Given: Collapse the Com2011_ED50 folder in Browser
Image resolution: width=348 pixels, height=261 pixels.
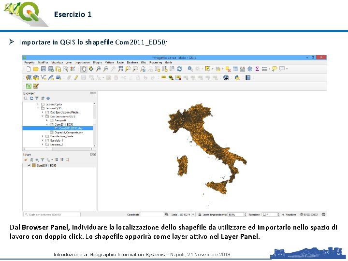Looking at the screenshot, I should click(x=47, y=124).
